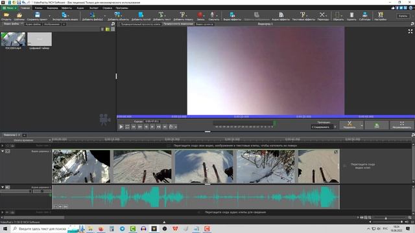Expand the Split button dropdown arrow
The height and width of the screenshot is (233, 415).
(362, 125)
